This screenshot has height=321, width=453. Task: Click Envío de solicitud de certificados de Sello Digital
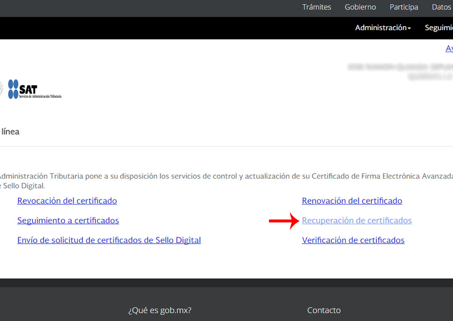coord(109,240)
